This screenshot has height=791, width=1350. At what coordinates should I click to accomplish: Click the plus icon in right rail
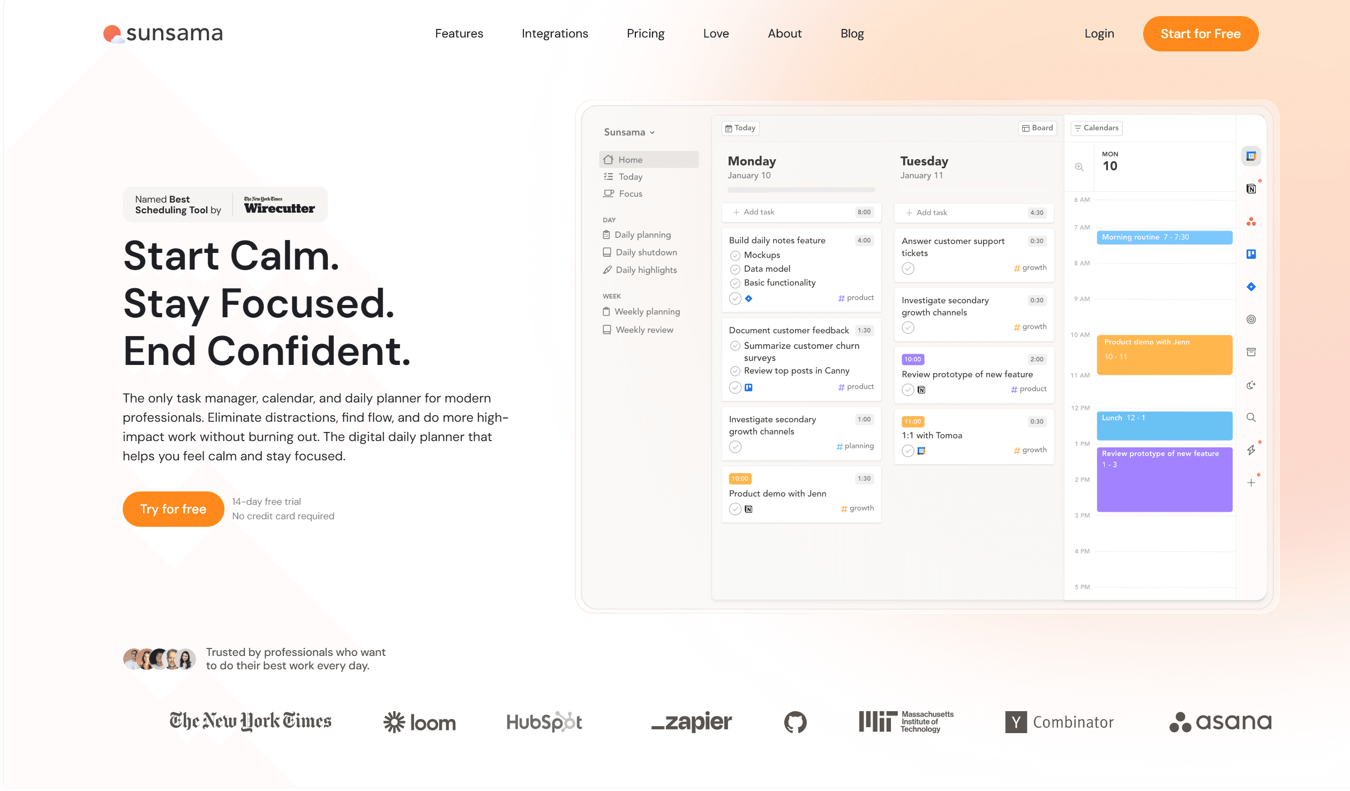pos(1251,483)
